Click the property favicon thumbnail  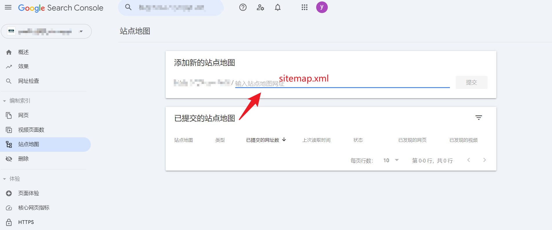[x=11, y=31]
